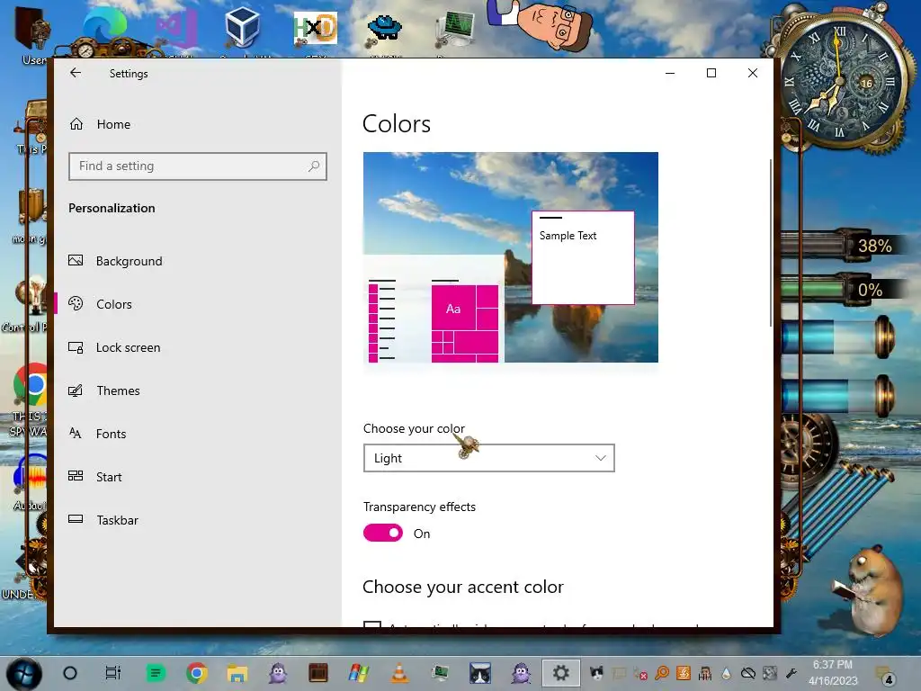Launch VLC cone icon on the taskbar
This screenshot has width=921, height=691.
coord(399,673)
